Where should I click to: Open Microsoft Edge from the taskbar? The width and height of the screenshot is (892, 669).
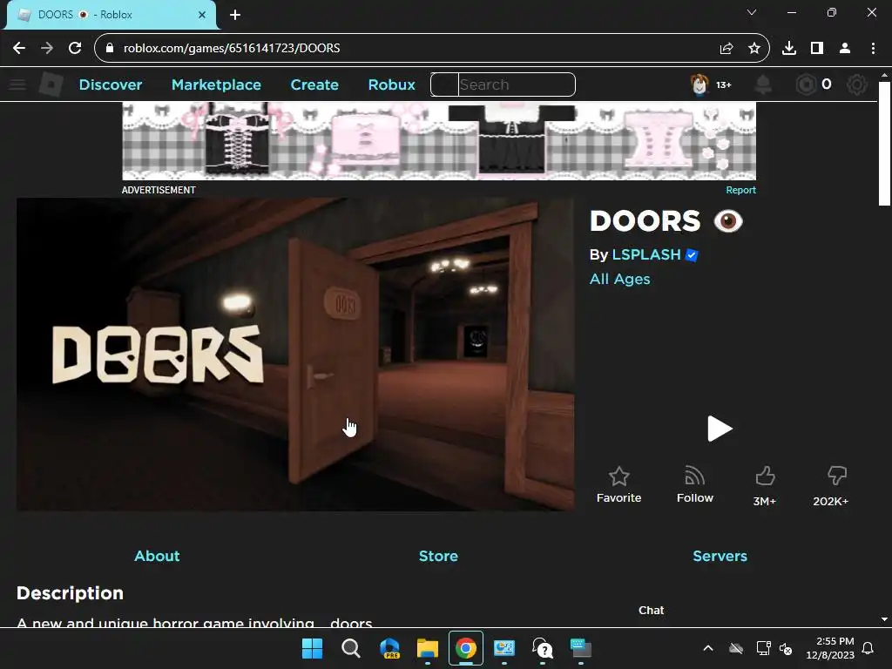point(389,648)
